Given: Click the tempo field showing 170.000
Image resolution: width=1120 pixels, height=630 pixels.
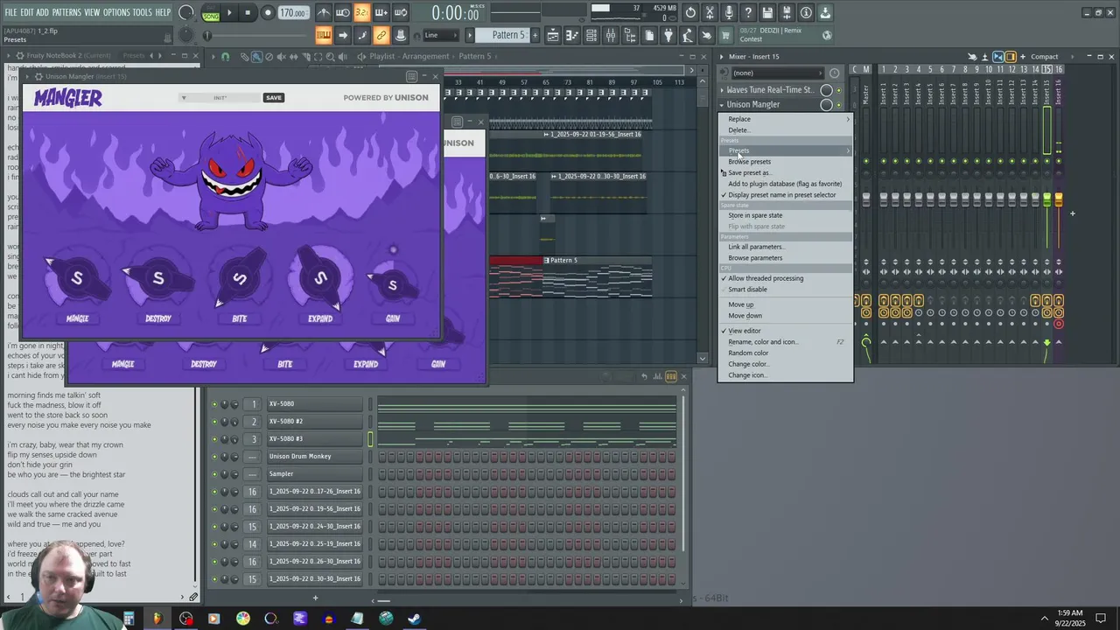Looking at the screenshot, I should [292, 13].
